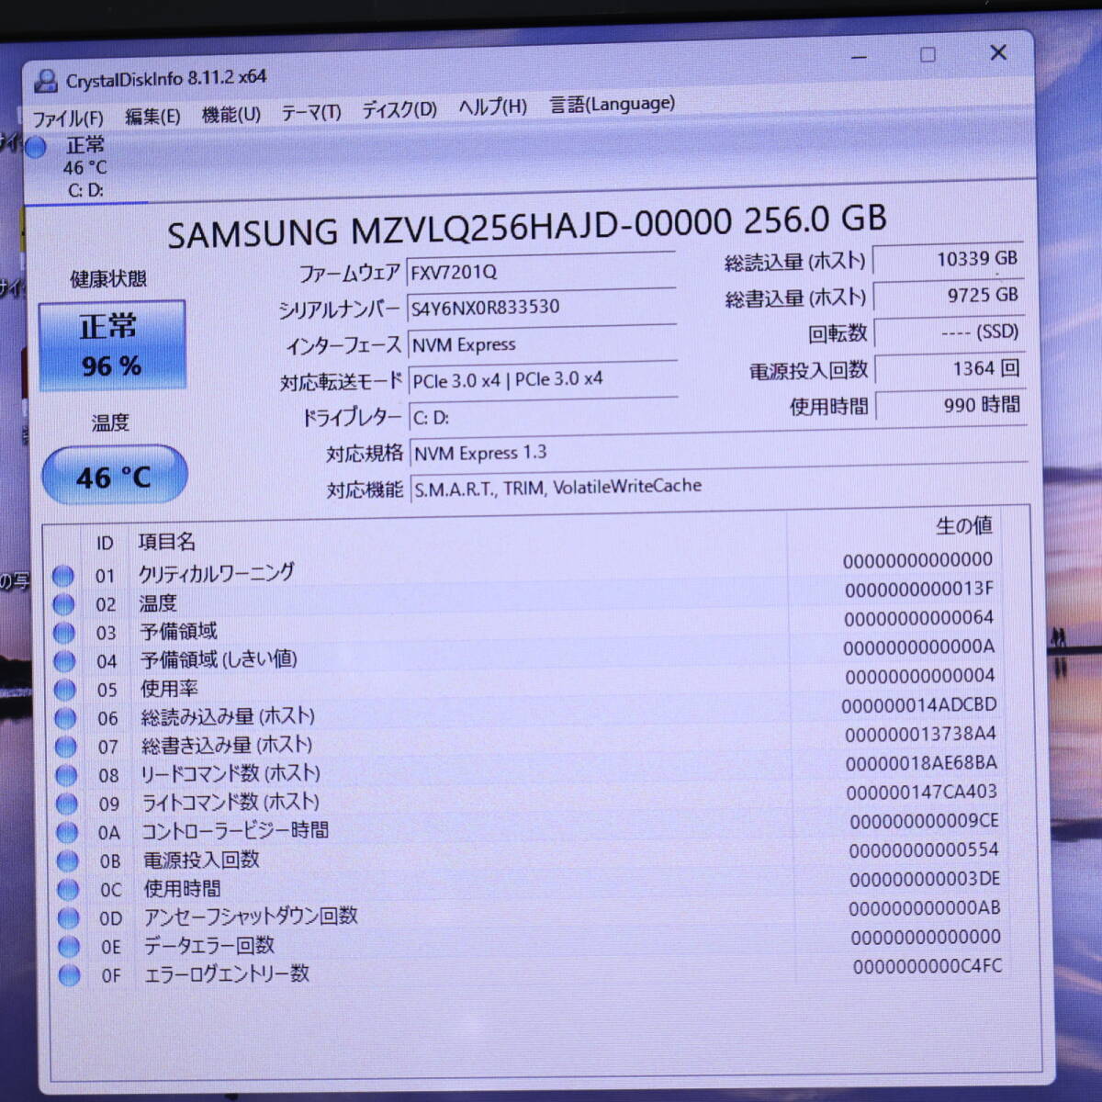Screen dimensions: 1102x1102
Task: Maximize the CrystalDiskInfo window
Action: click(x=928, y=55)
